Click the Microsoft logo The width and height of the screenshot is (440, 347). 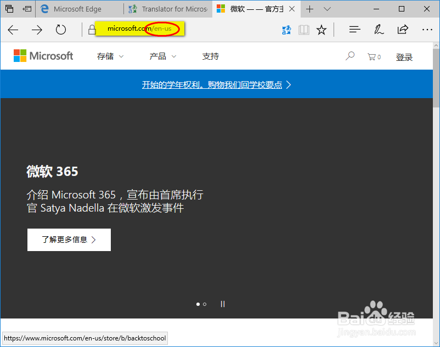(x=43, y=56)
